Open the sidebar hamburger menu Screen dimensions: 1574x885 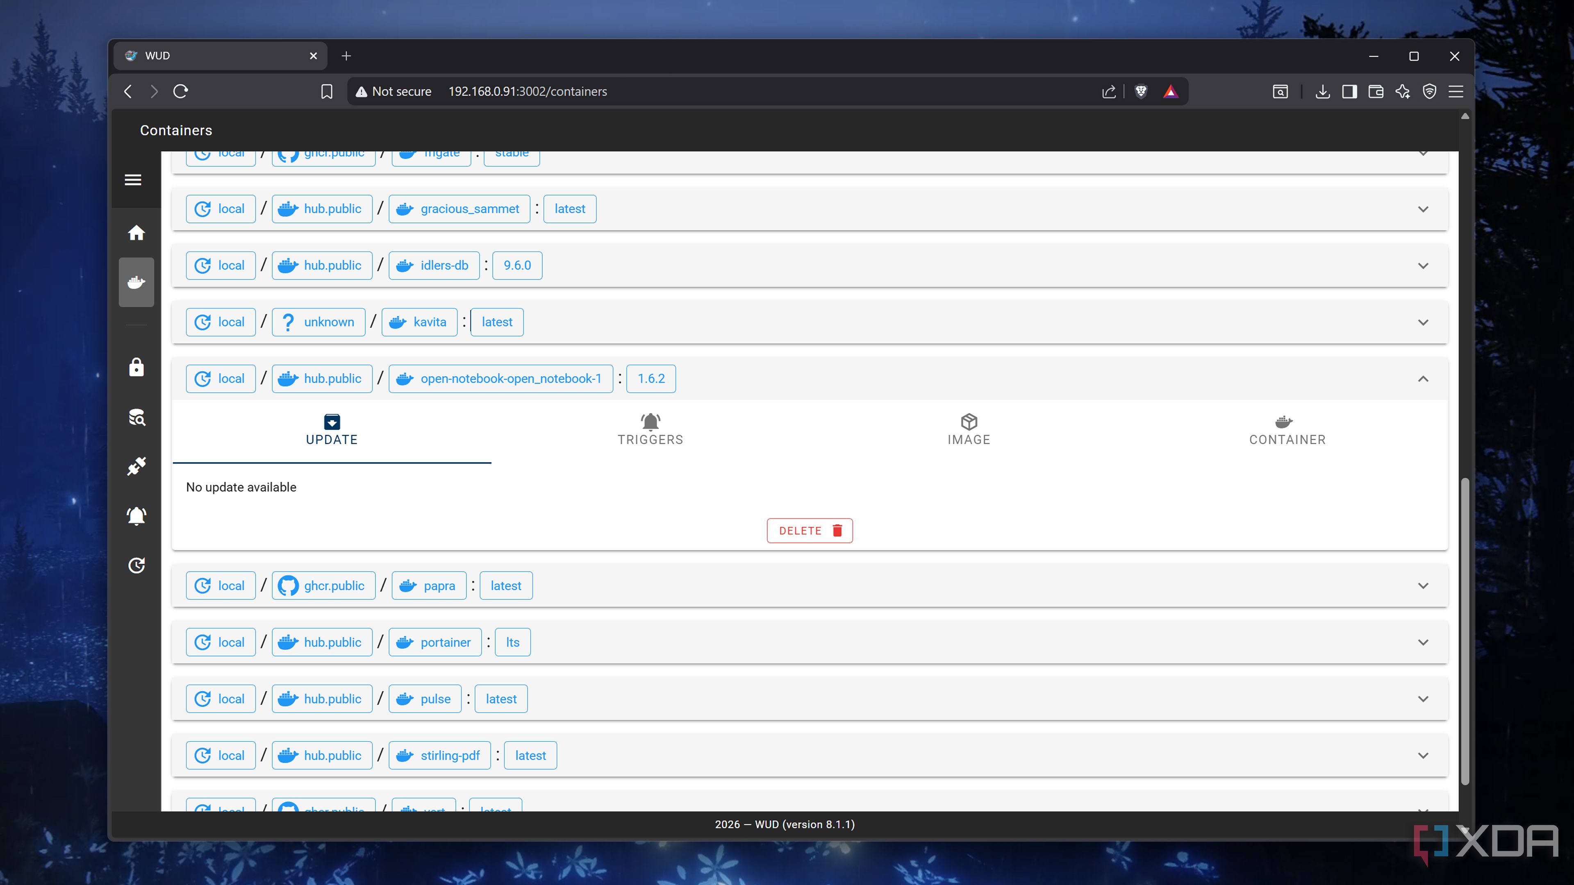132,179
